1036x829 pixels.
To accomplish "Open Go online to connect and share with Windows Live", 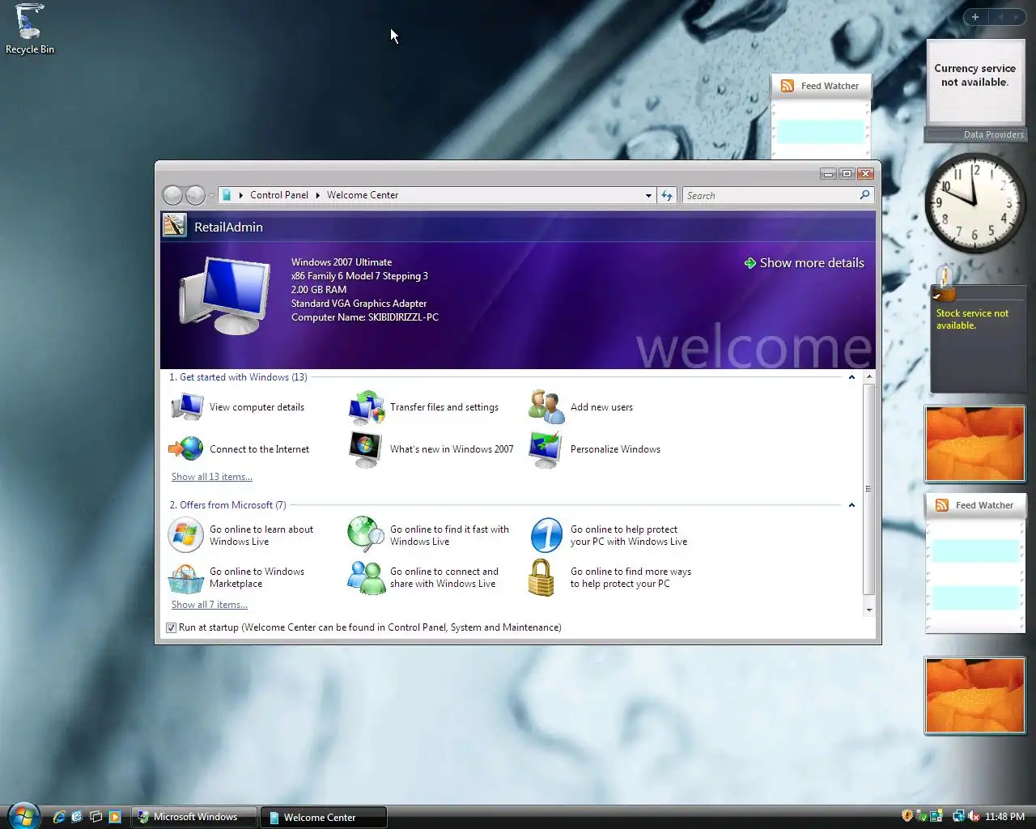I will tap(423, 577).
